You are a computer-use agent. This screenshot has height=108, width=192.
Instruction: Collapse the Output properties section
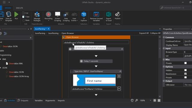164,81
